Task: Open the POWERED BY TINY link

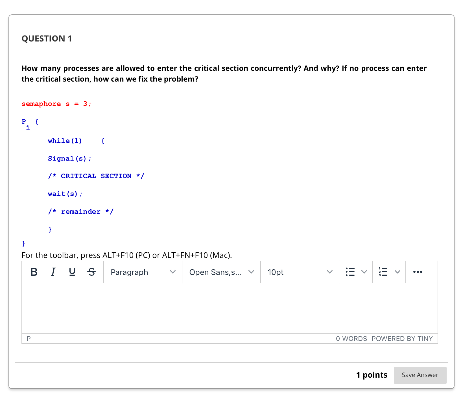Action: pyautogui.click(x=402, y=338)
